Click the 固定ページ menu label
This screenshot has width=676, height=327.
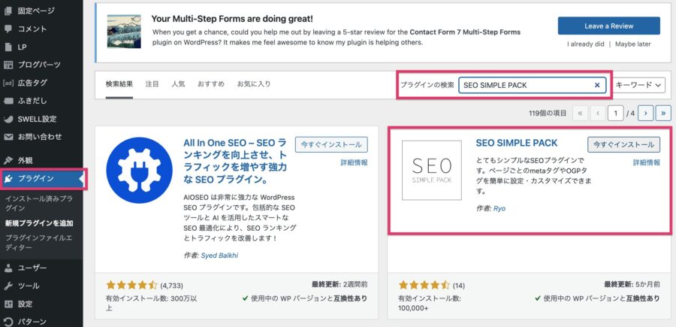(35, 11)
